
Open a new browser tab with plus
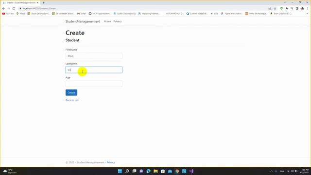(44, 3)
